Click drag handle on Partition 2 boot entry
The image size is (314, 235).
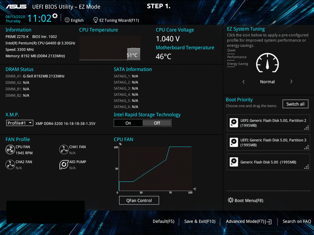click(306, 128)
